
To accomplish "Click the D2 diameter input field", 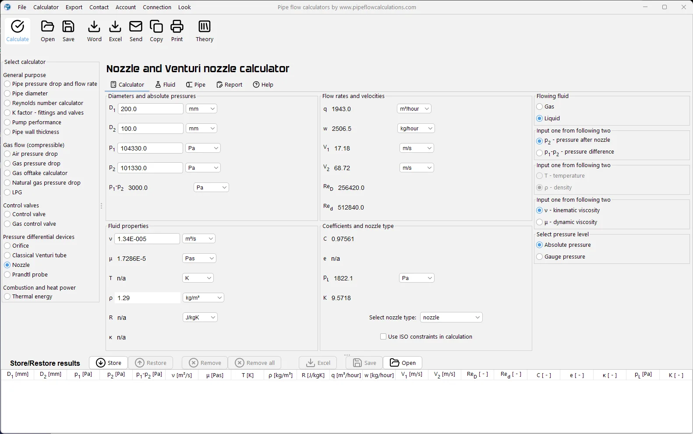I will [150, 128].
